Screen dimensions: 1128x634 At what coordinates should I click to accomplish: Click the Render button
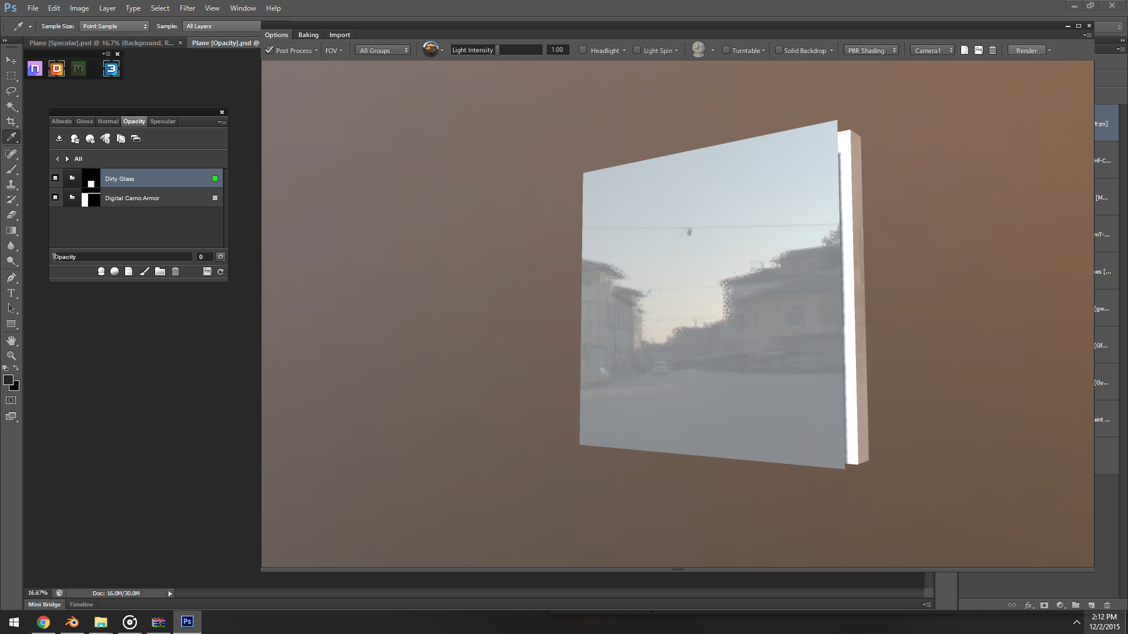pyautogui.click(x=1026, y=50)
